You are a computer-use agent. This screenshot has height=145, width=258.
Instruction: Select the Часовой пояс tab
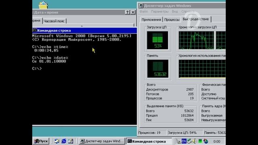[54, 21]
